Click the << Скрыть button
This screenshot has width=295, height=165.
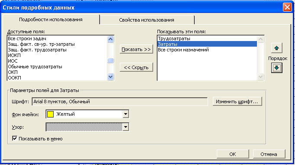pos(136,67)
